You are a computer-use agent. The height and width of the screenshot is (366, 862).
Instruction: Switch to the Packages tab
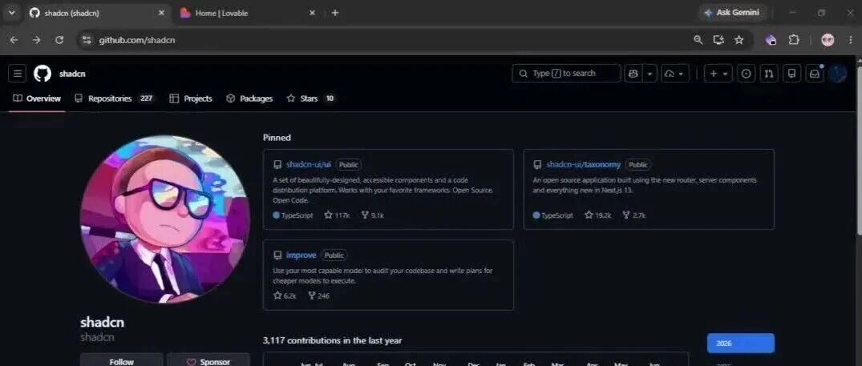(249, 99)
